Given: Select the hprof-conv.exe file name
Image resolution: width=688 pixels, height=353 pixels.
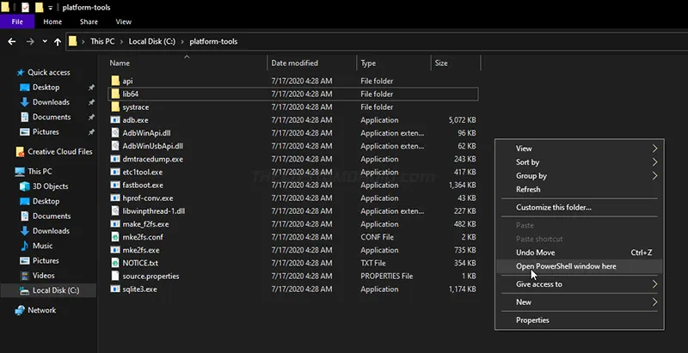Looking at the screenshot, I should click(x=148, y=198).
